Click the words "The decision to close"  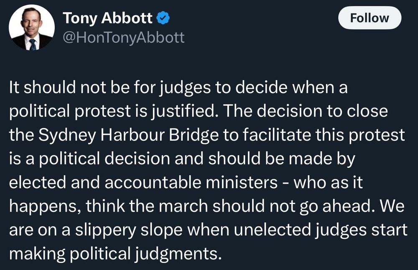pyautogui.click(x=306, y=111)
